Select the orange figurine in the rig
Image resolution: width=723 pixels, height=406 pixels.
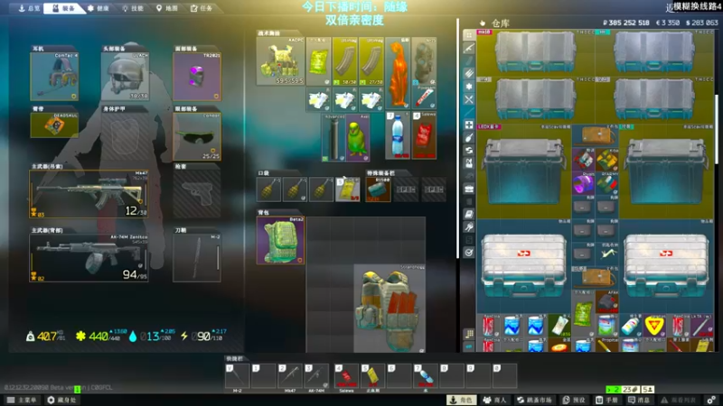tap(398, 73)
